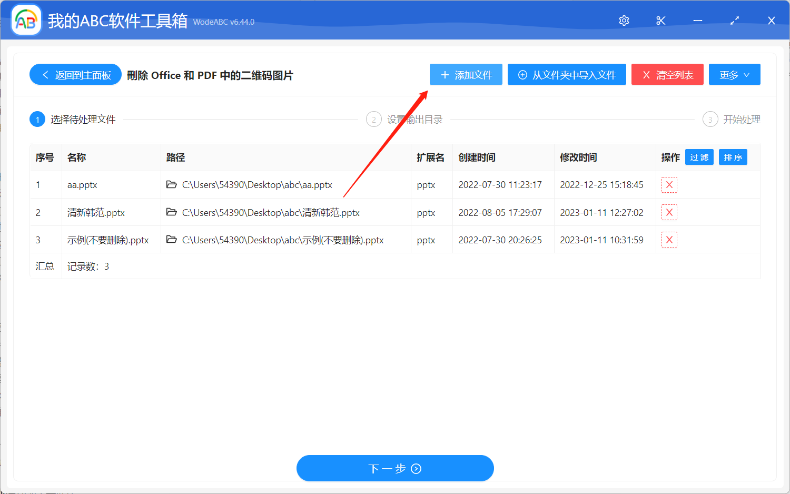Screen dimensions: 790x494
Task: Click the folder icon beside 清新韩范.pptx path
Action: point(172,212)
